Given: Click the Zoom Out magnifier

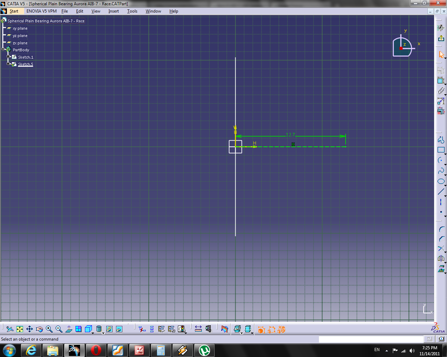Looking at the screenshot, I should click(59, 329).
